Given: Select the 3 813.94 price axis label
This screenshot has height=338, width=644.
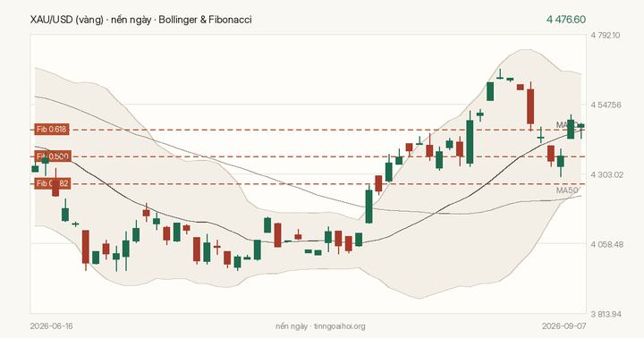Looking at the screenshot, I should 606,315.
